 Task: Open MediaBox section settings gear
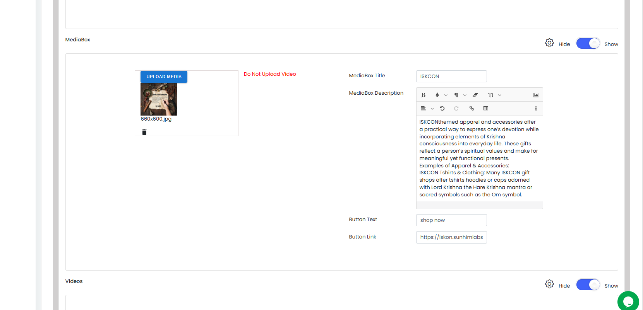coord(549,43)
